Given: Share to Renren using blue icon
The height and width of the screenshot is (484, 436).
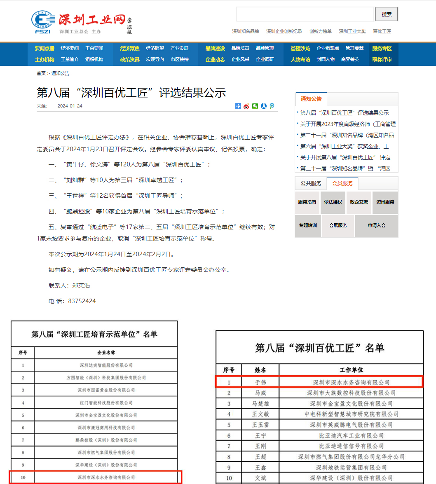Looking at the screenshot, I should (x=264, y=106).
